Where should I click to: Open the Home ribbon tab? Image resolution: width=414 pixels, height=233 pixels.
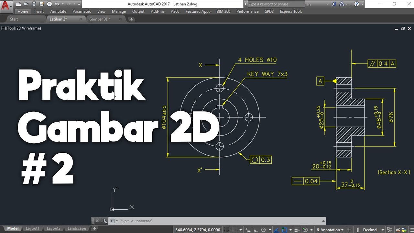[x=23, y=11]
